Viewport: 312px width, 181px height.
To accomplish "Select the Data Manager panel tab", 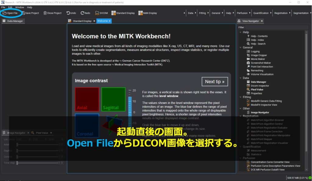I will click(13, 21).
